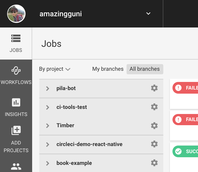Screen dimensions: 198x172
Task: Open circleci-demo-react-native settings gear
Action: [x=154, y=144]
